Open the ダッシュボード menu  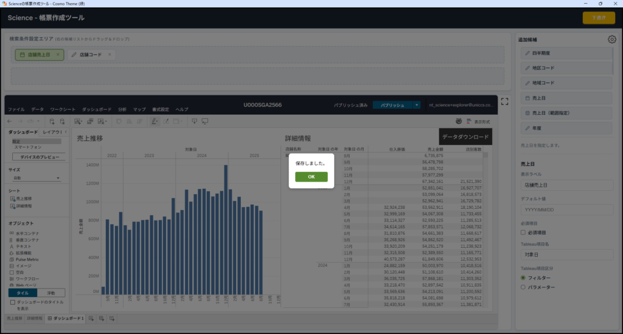click(x=97, y=109)
